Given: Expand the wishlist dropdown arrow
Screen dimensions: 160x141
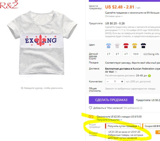Looking at the screenshot, I should tap(141, 108).
